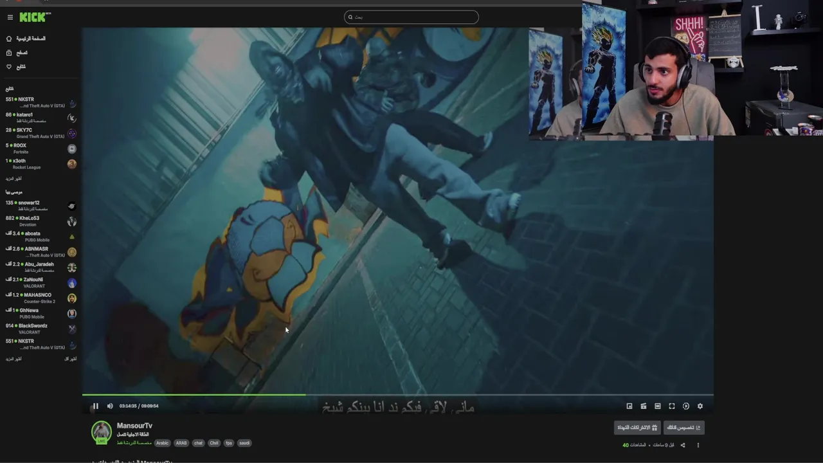Open kataro1 channel in sidebar
Viewport: 823px width, 463px height.
41,118
